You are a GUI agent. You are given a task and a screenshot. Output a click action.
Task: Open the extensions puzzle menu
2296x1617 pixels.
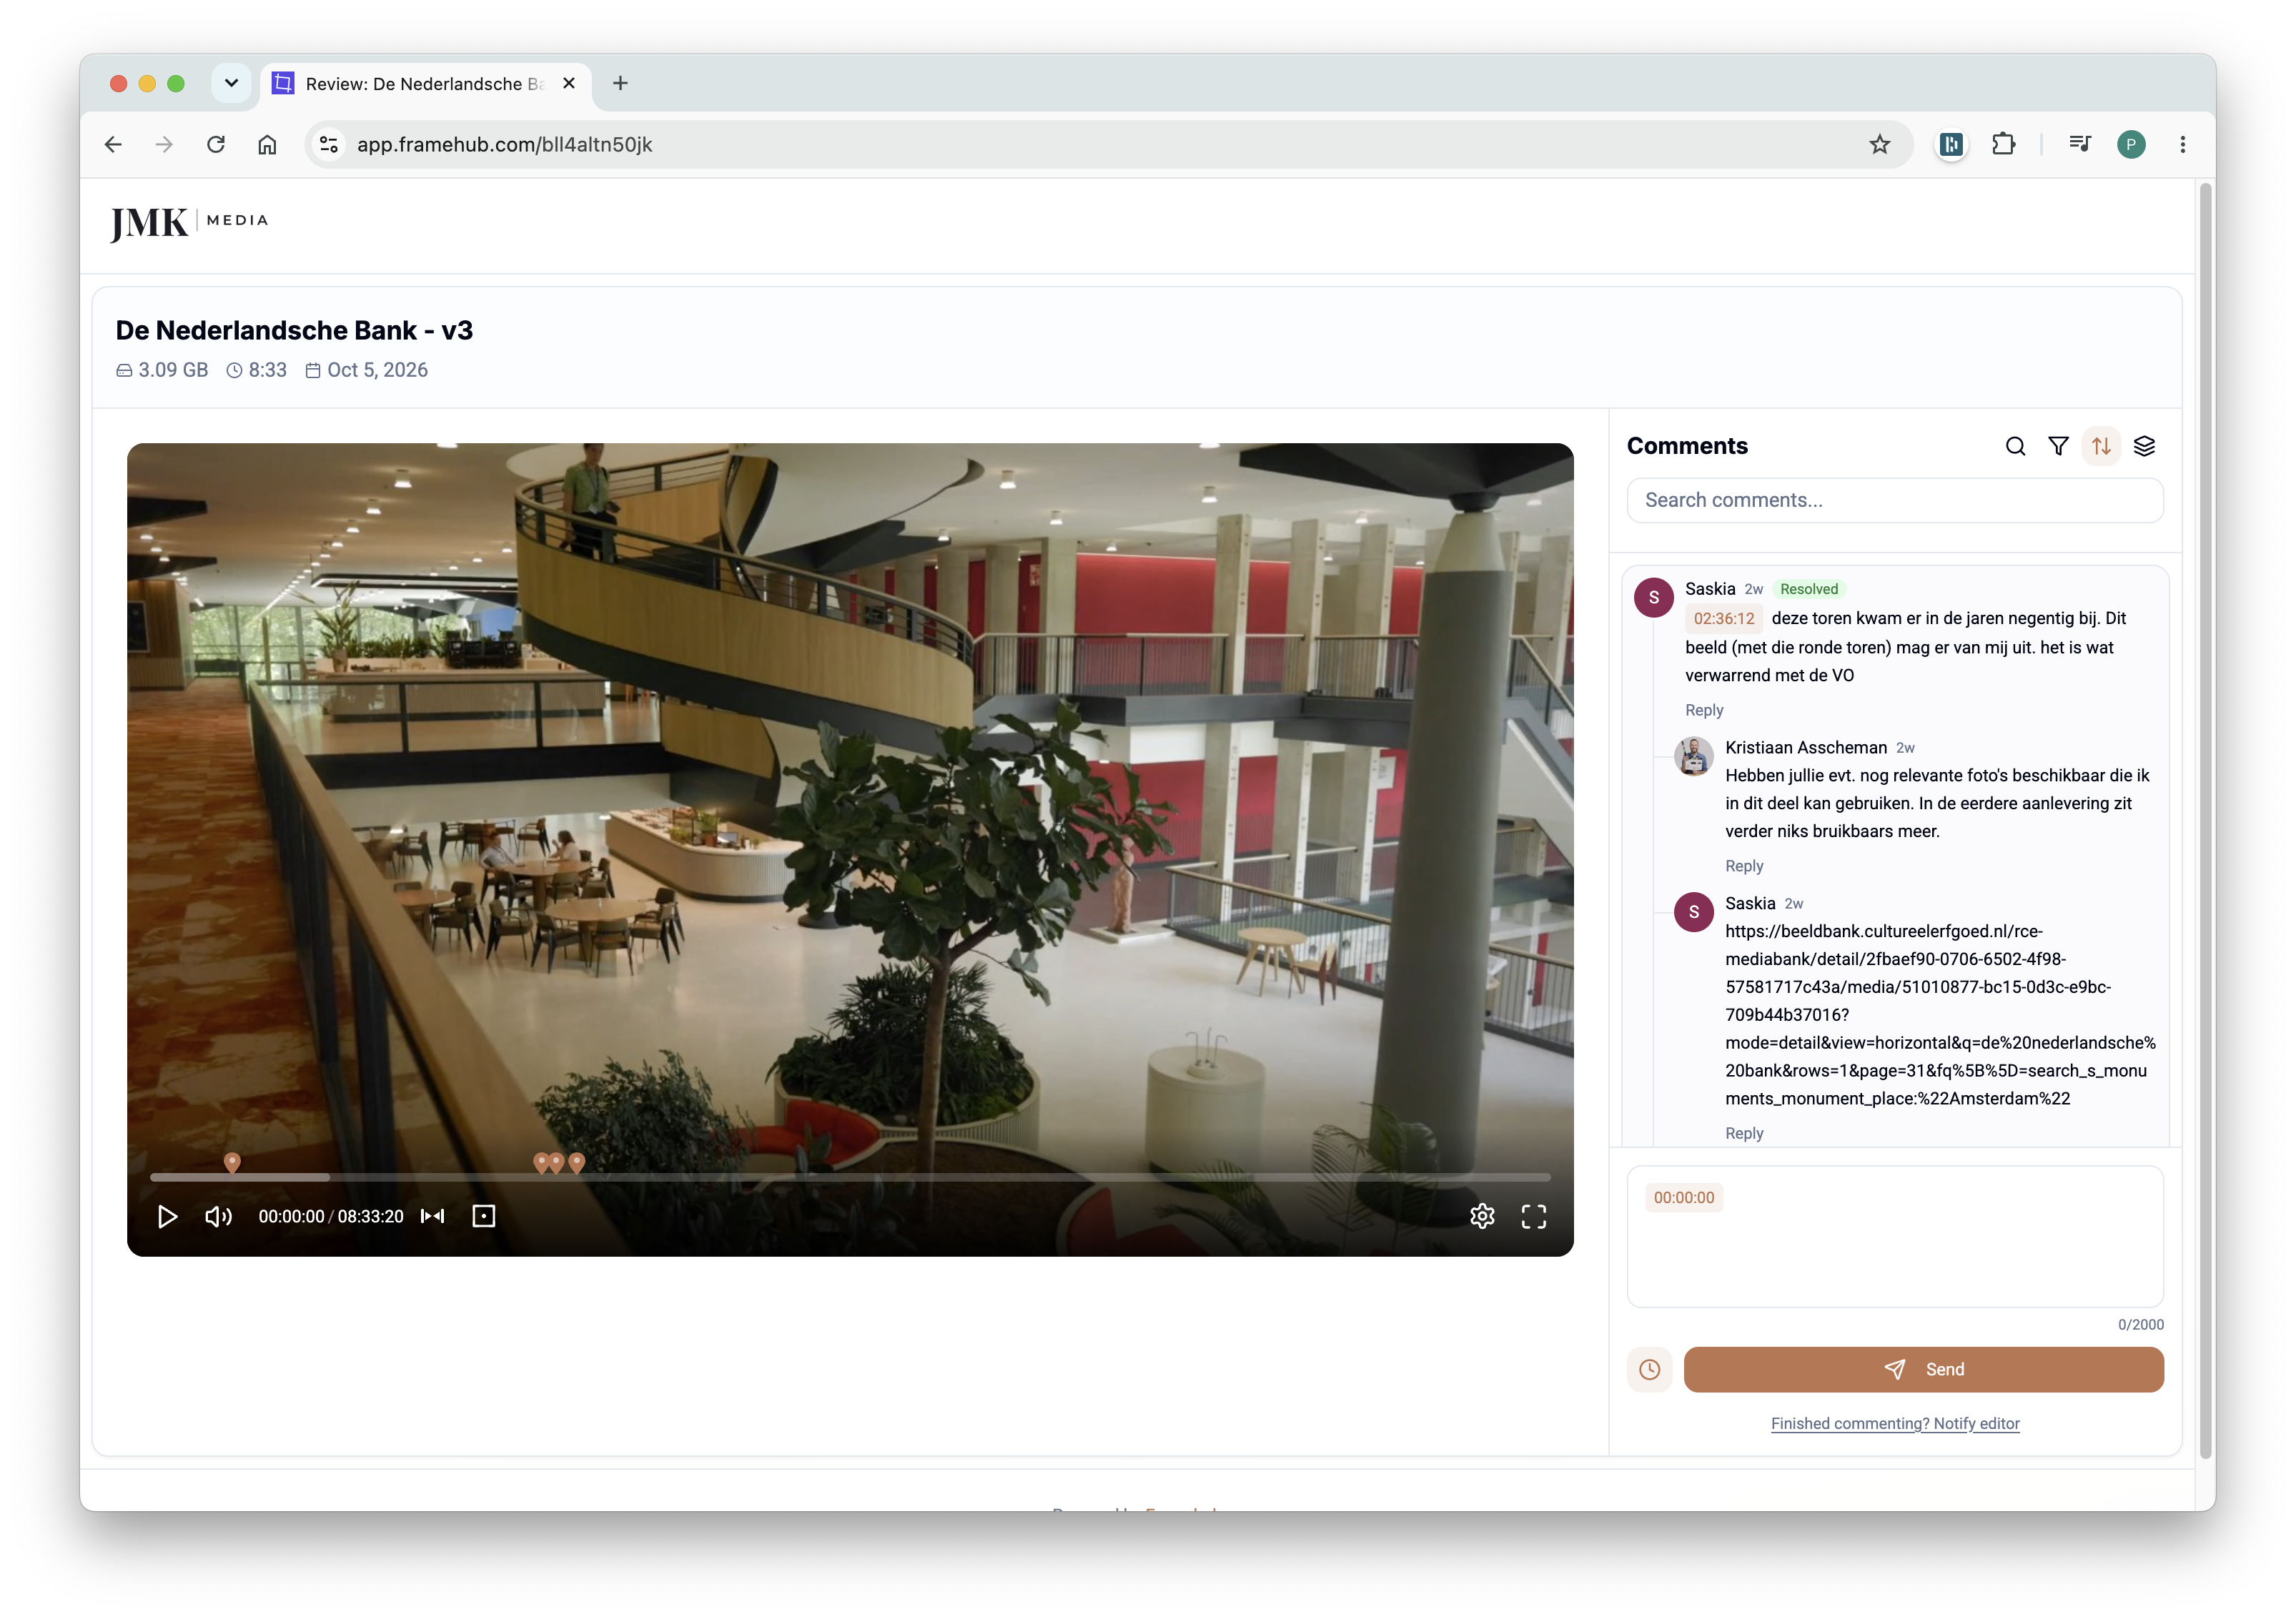tap(2003, 144)
